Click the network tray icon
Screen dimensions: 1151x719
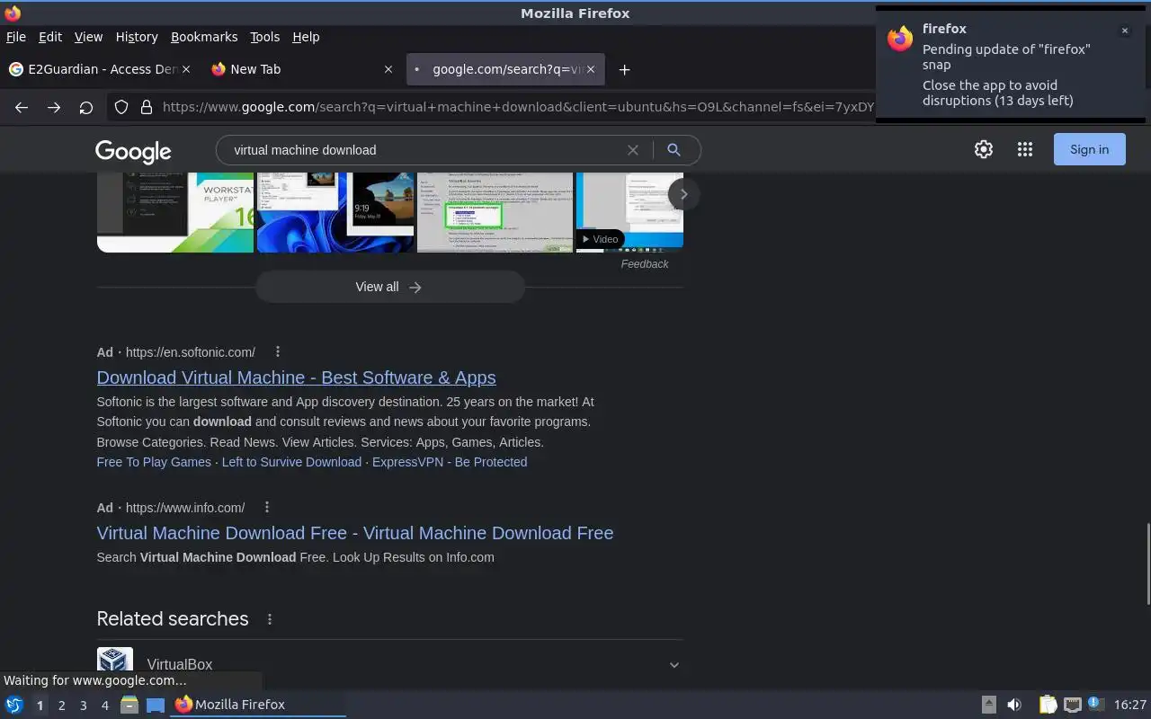point(1072,705)
